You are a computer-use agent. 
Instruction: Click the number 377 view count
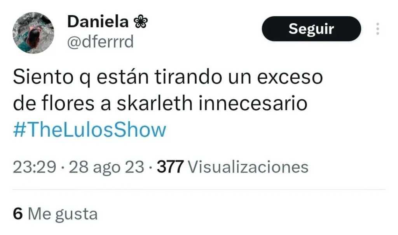pyautogui.click(x=170, y=167)
